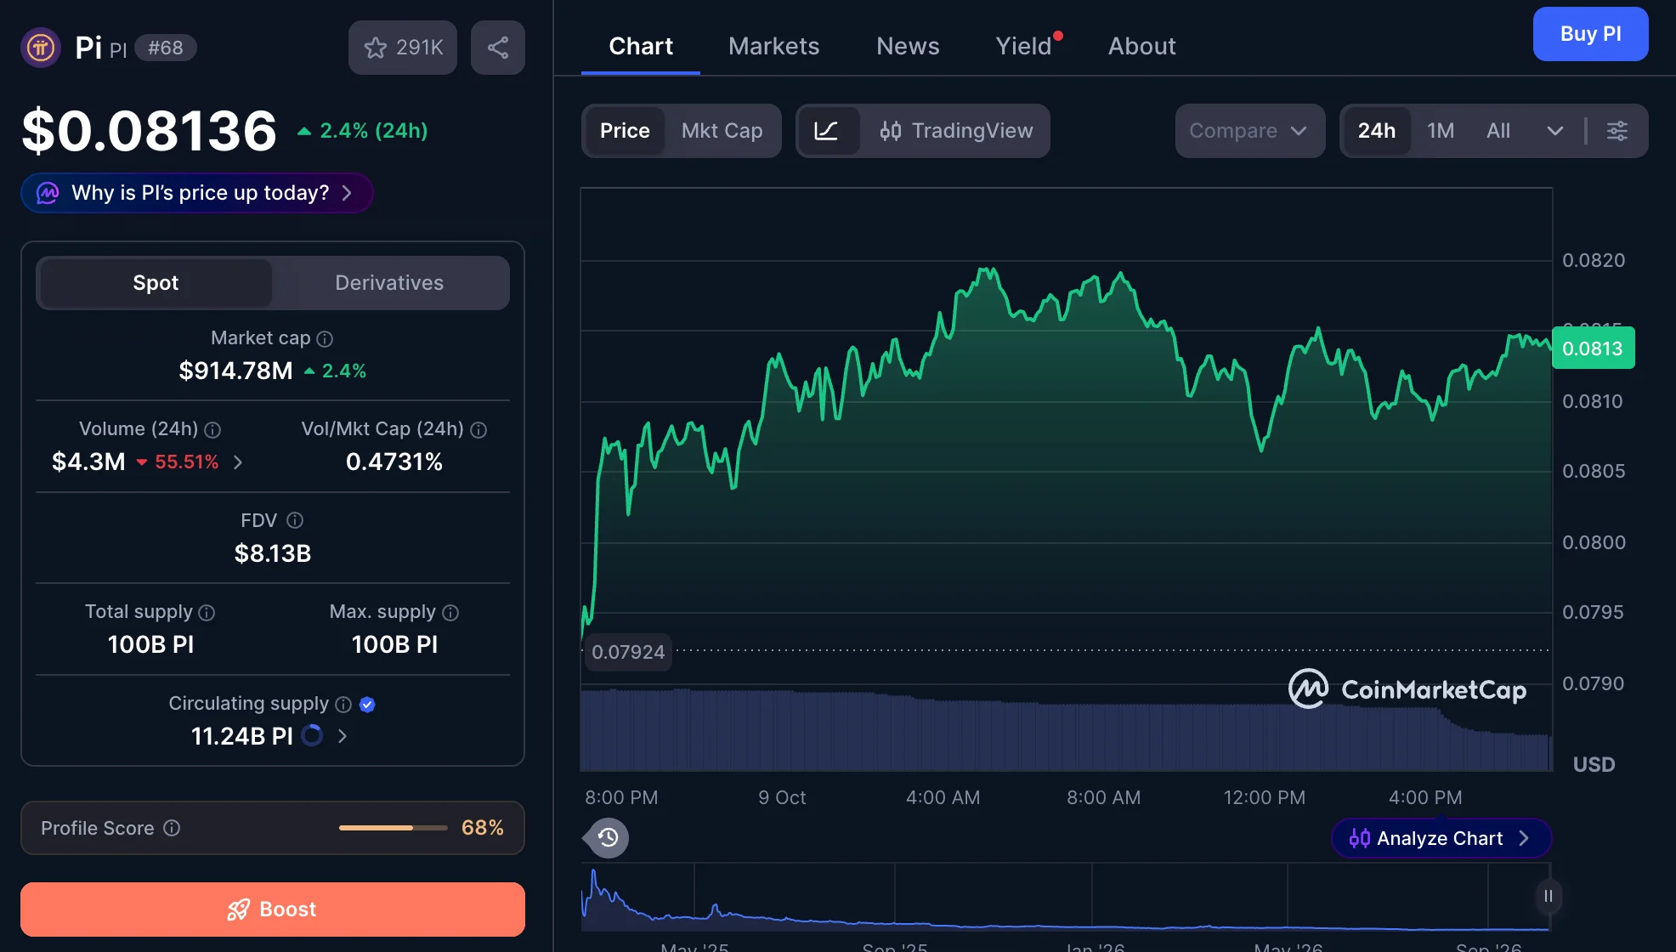The width and height of the screenshot is (1676, 952).
Task: Click Circulating supply info icon
Action: [343, 705]
